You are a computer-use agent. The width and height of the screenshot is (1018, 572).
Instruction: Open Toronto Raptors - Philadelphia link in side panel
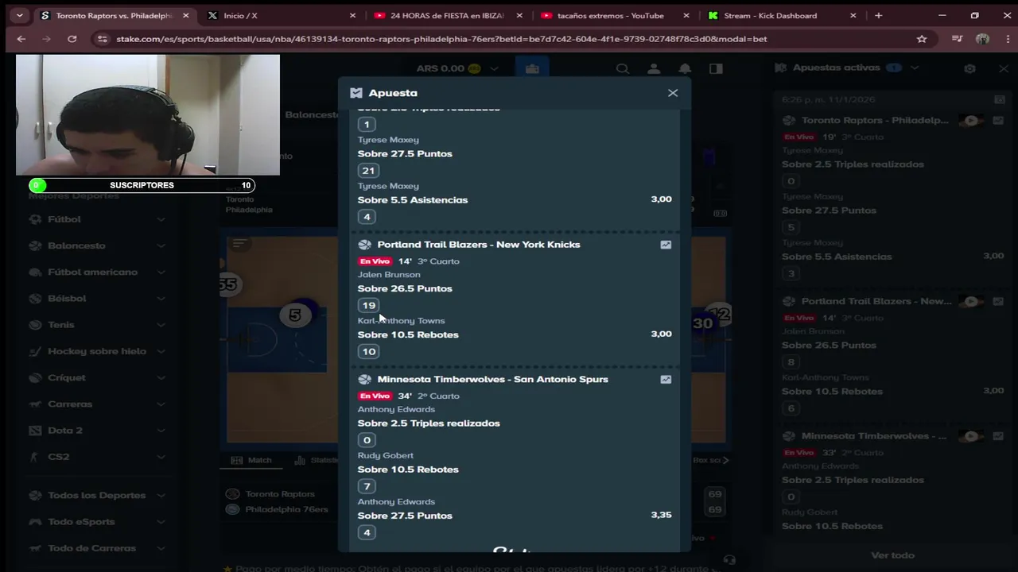(875, 121)
